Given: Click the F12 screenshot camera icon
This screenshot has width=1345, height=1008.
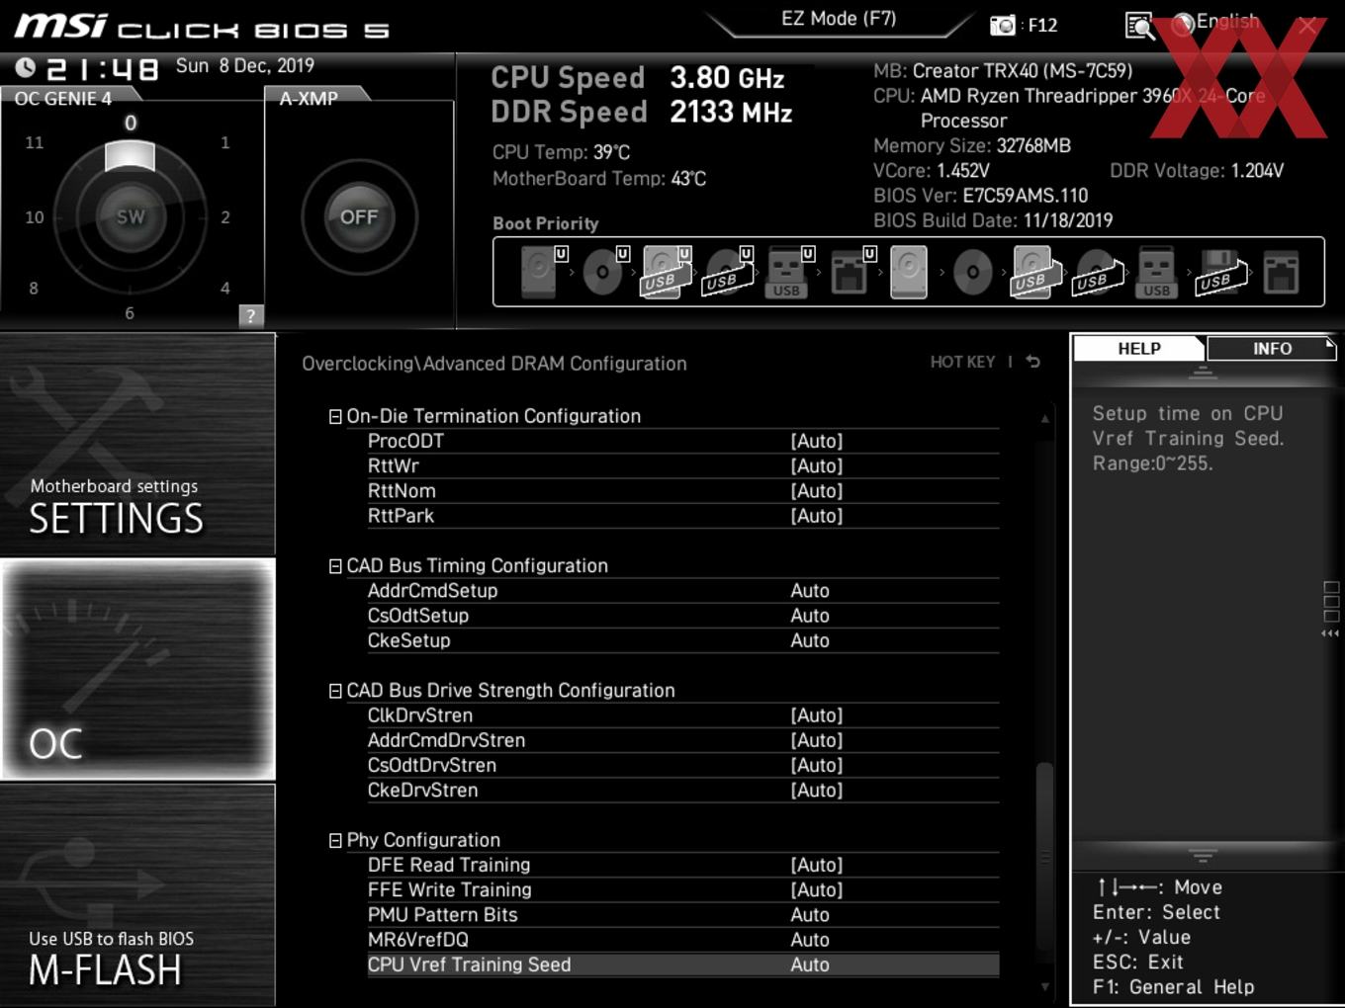Looking at the screenshot, I should pyautogui.click(x=1003, y=25).
